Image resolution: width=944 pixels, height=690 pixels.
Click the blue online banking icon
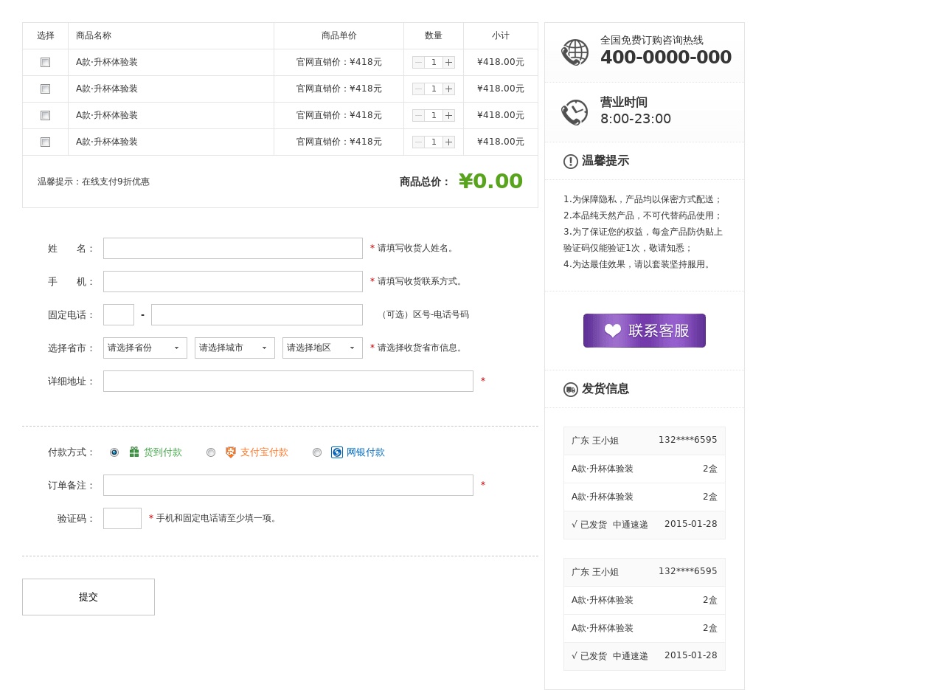(x=337, y=452)
